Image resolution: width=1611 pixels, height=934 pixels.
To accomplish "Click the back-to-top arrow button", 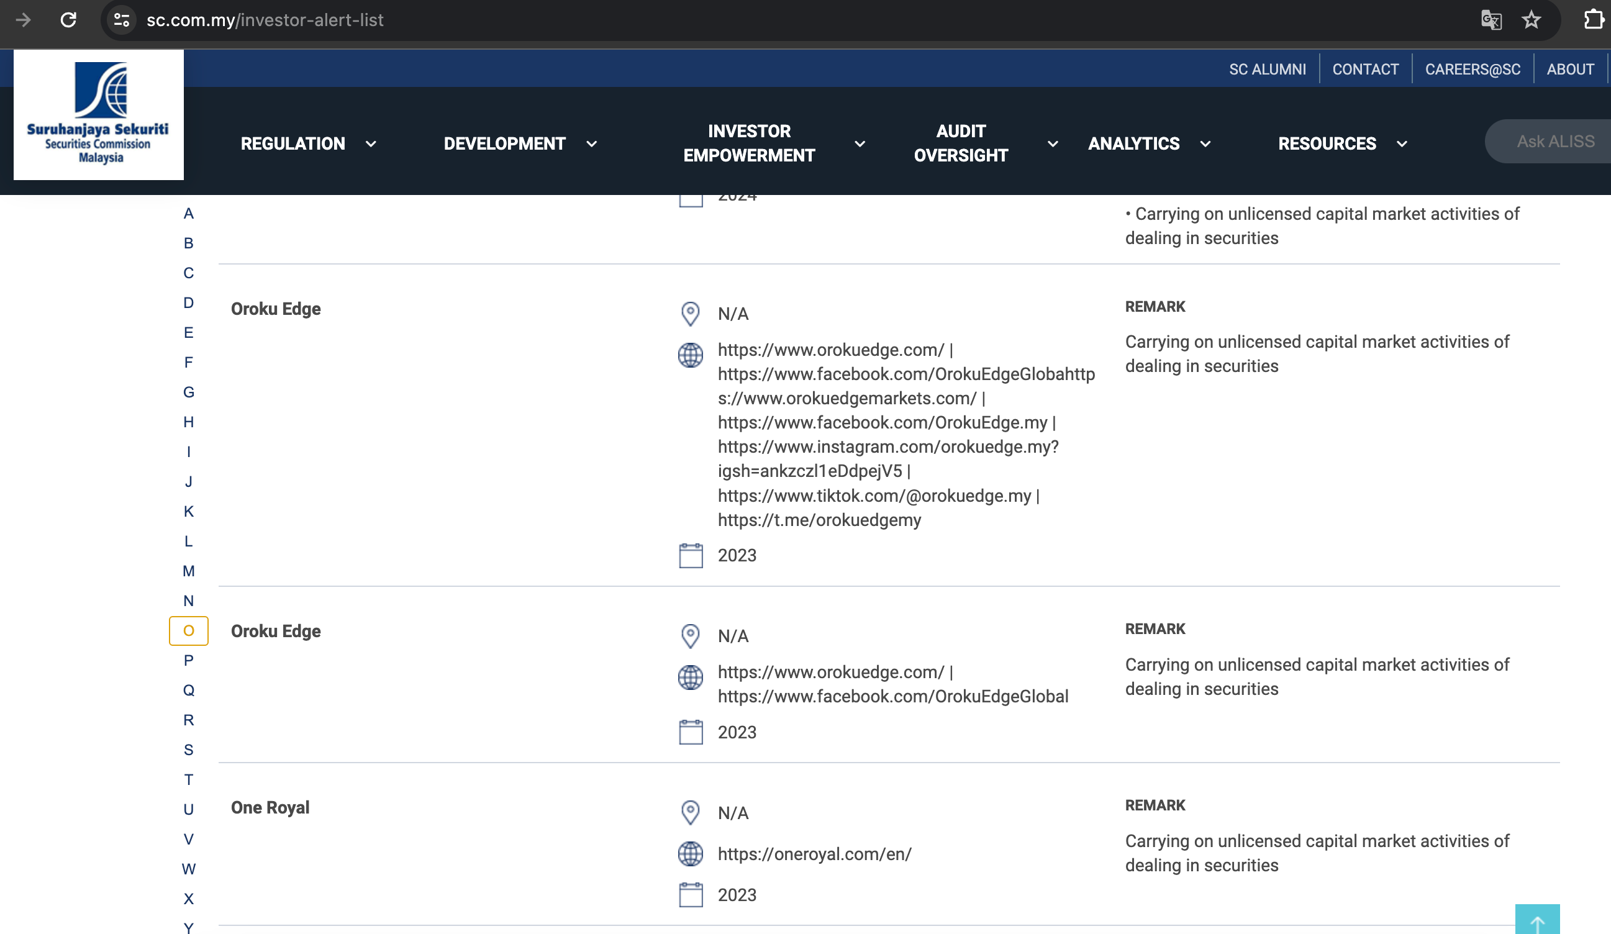I will coord(1536,920).
